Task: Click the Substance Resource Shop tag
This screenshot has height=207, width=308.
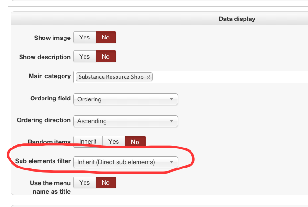Action: [x=111, y=77]
